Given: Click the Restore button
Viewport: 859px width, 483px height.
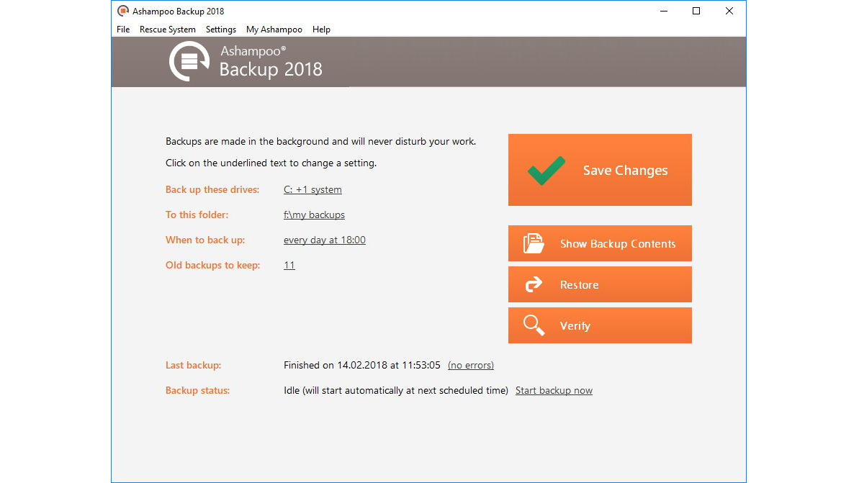Looking at the screenshot, I should [600, 284].
